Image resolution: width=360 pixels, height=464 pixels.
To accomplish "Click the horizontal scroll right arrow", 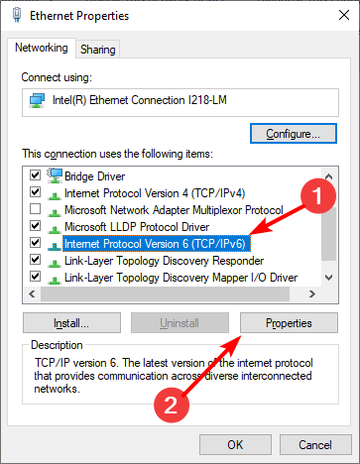I will [x=311, y=293].
